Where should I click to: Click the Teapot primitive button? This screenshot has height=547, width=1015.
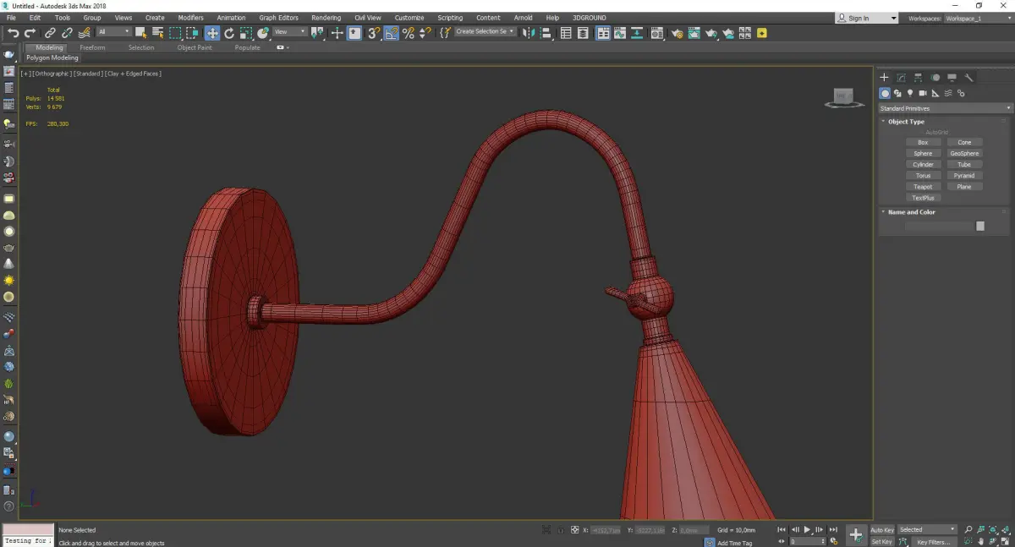(923, 187)
